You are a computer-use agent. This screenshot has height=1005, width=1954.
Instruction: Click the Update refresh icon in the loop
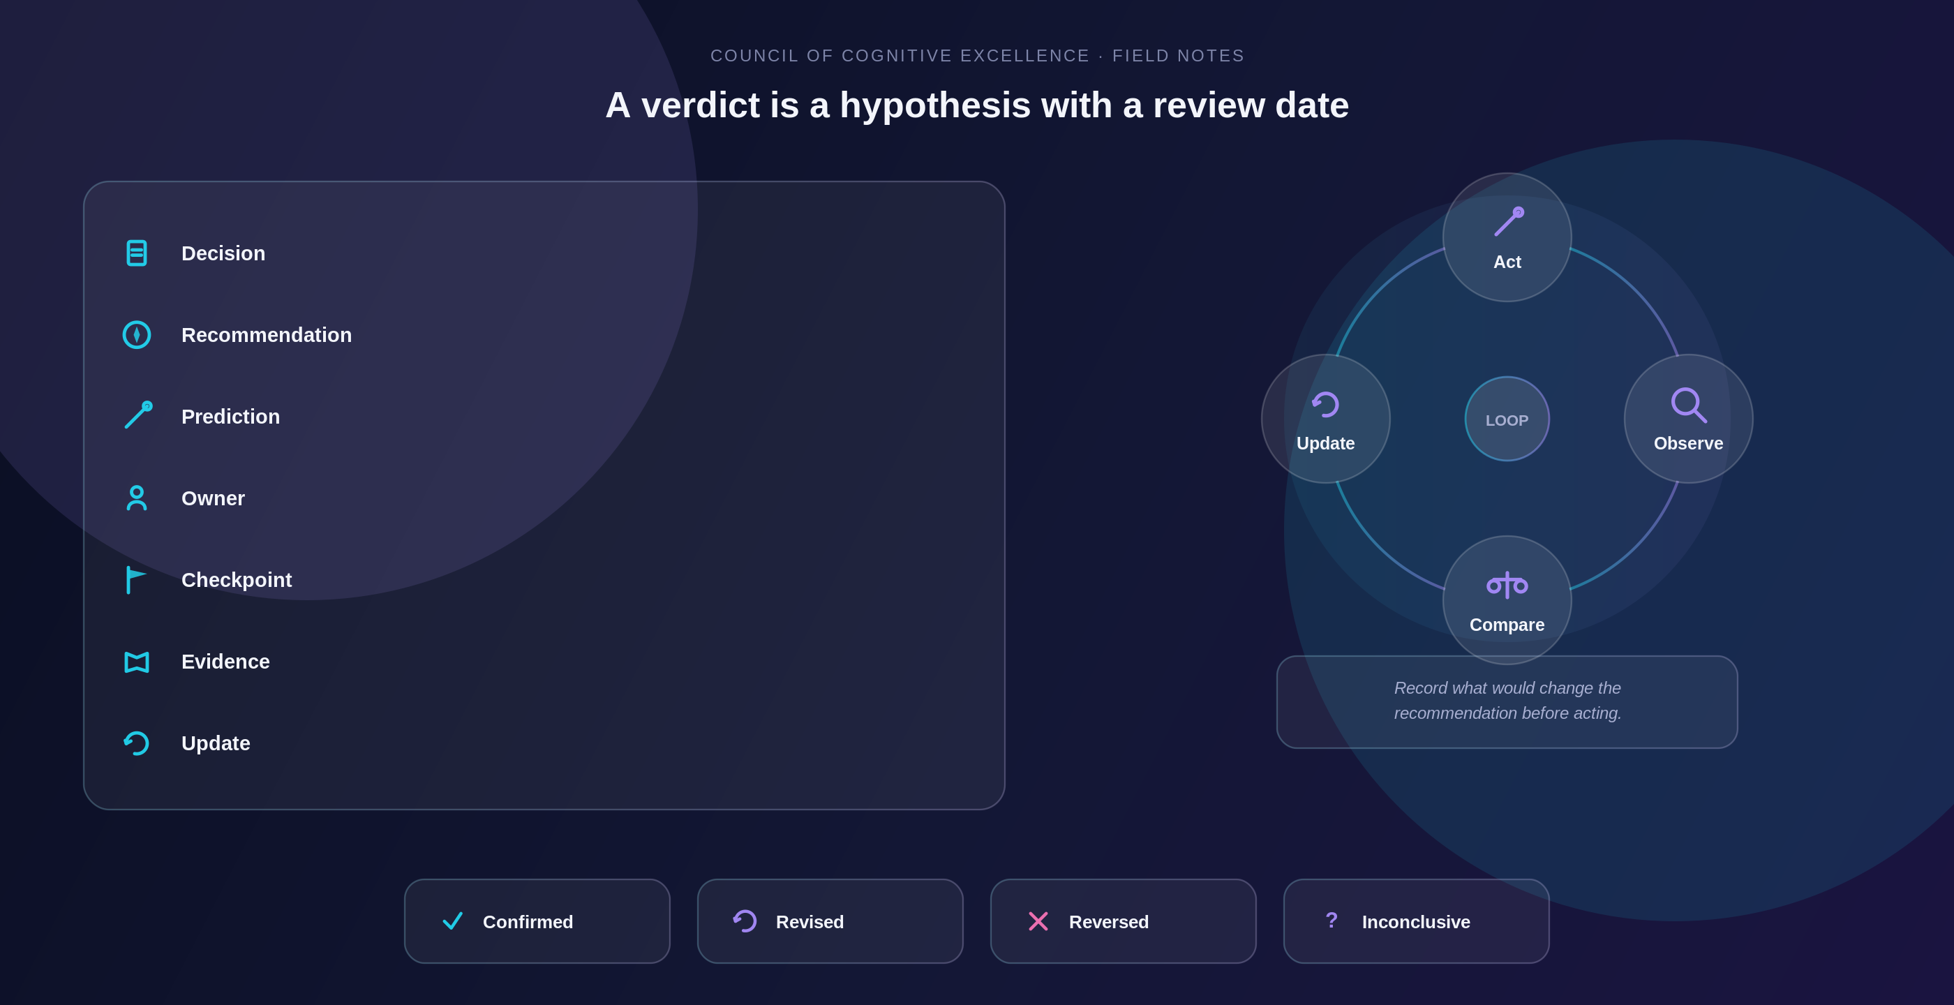[x=1325, y=404]
